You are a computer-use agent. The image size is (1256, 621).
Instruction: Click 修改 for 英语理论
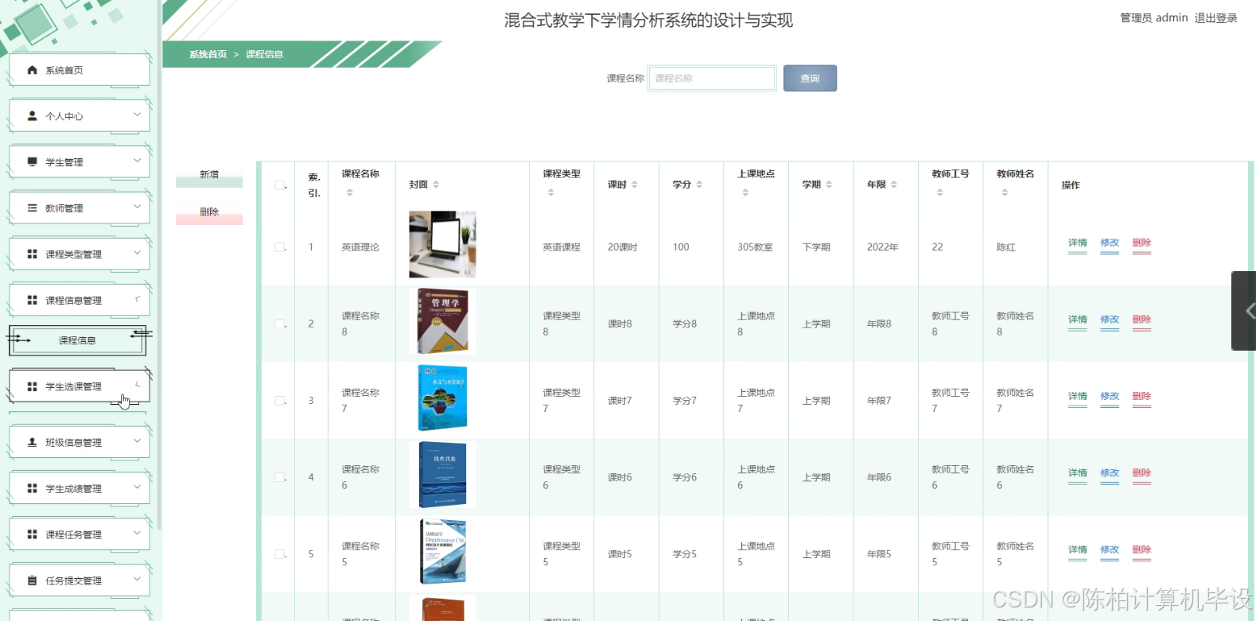pos(1110,243)
